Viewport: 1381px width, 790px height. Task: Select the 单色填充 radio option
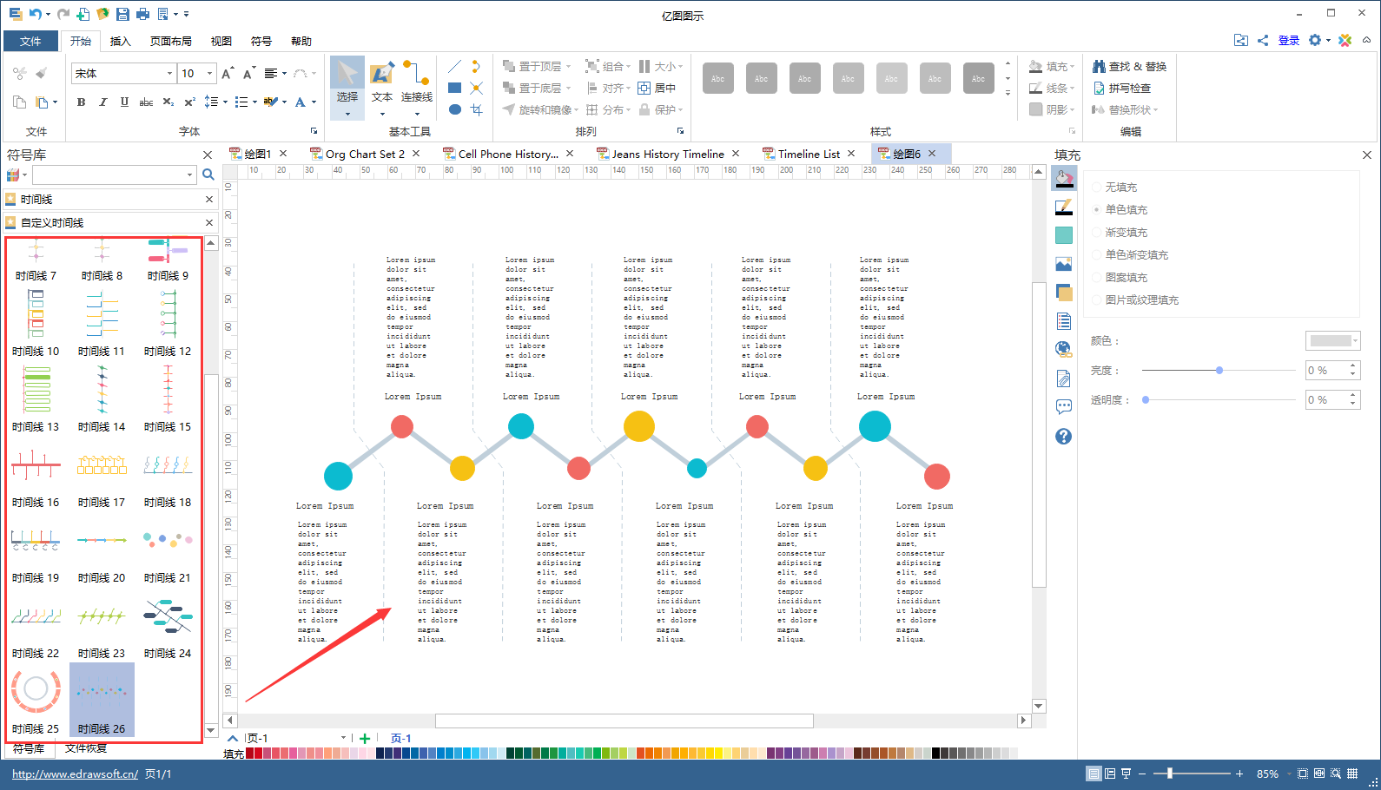pos(1097,210)
